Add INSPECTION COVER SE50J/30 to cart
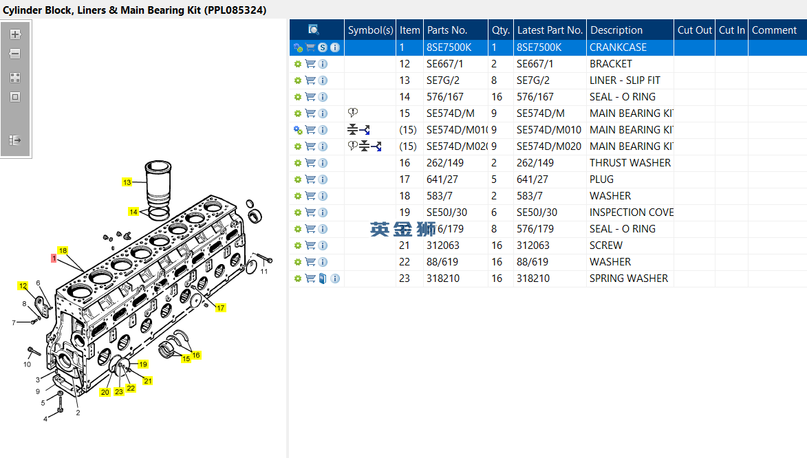Viewport: 807px width, 458px height. coord(310,212)
